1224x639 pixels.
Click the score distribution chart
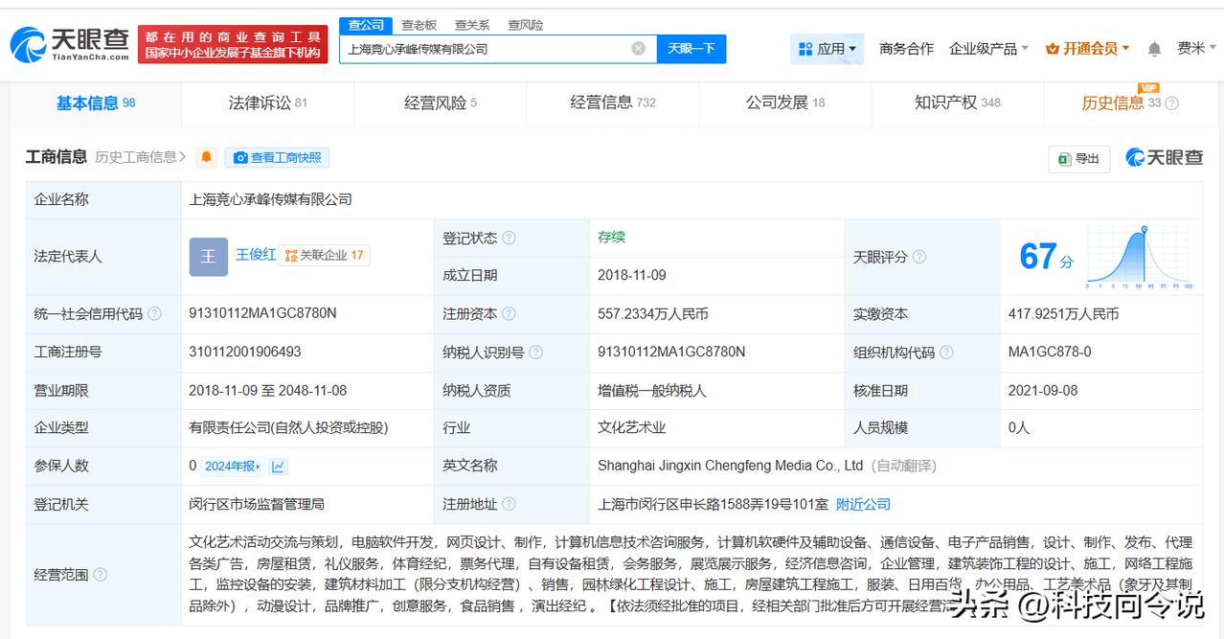point(1140,257)
